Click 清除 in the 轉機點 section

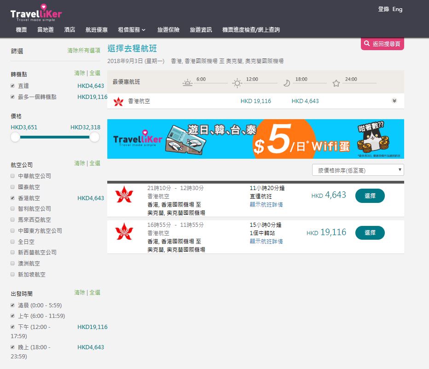pos(80,73)
